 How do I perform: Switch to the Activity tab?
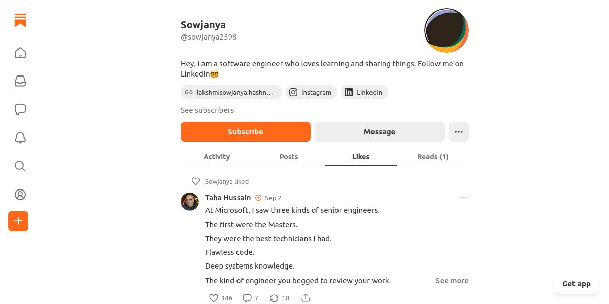pos(217,157)
